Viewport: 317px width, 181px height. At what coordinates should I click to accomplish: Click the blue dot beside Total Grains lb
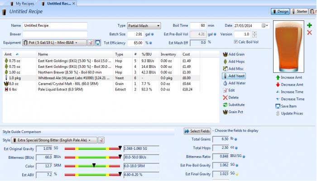[x=236, y=139]
